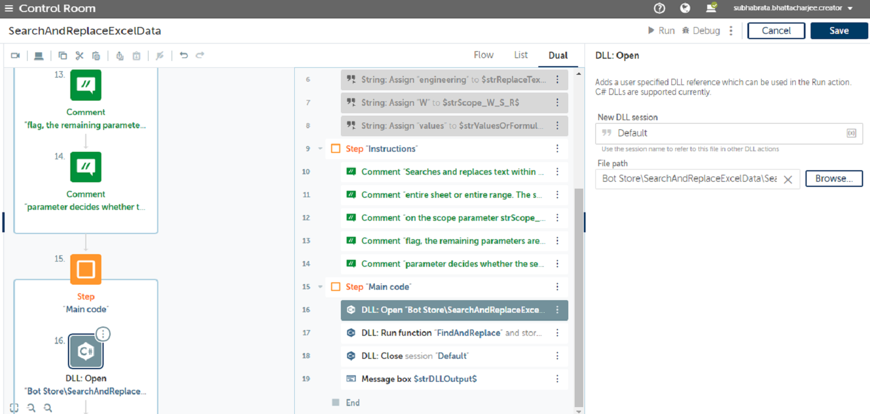This screenshot has height=414, width=870.
Task: Open the help question mark icon
Action: [659, 8]
